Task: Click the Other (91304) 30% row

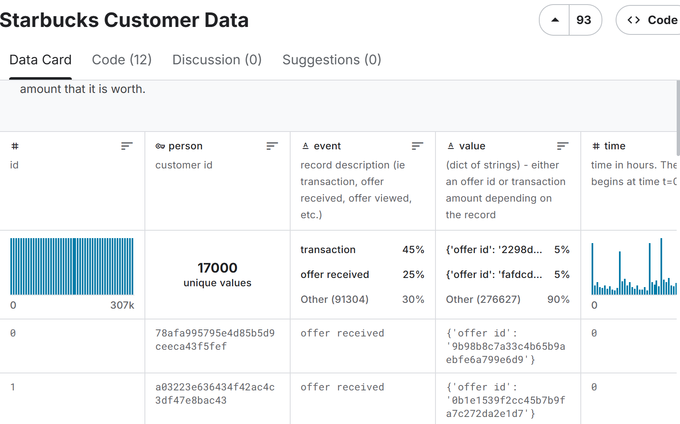Action: 362,300
